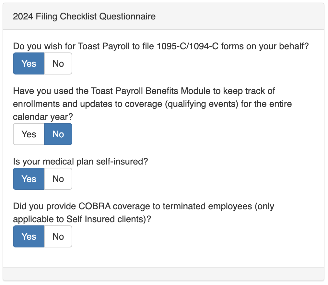Choose No for Benefits Module usage question
This screenshot has width=328, height=285.
[x=58, y=134]
